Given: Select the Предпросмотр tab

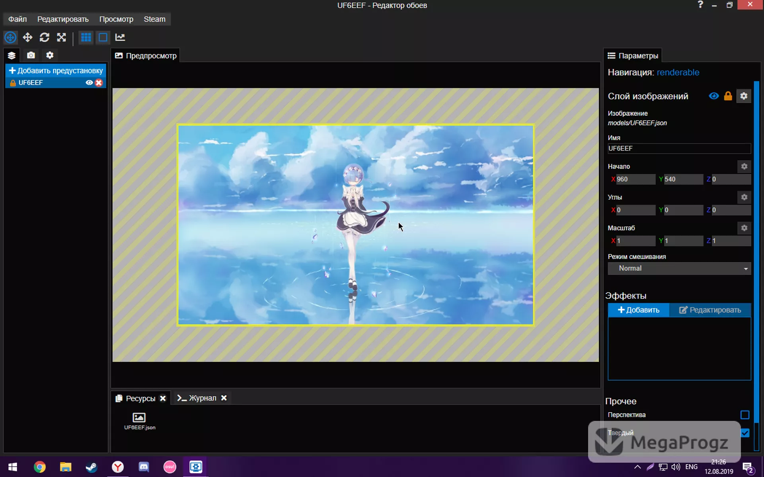Looking at the screenshot, I should (146, 56).
